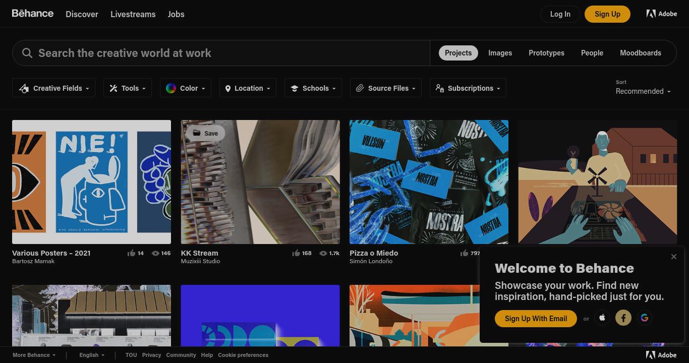This screenshot has width=689, height=363.
Task: Expand the Creative Fields dropdown
Action: tap(54, 88)
